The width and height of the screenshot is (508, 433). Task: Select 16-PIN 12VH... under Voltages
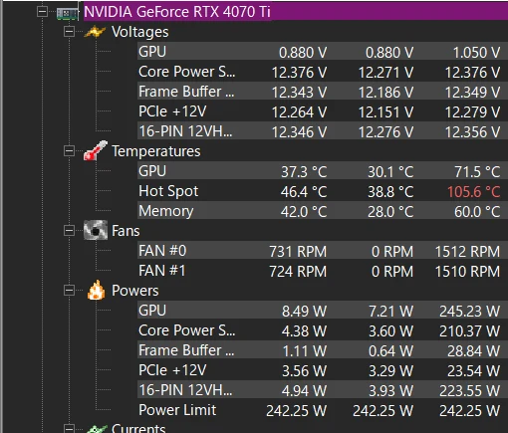[185, 131]
